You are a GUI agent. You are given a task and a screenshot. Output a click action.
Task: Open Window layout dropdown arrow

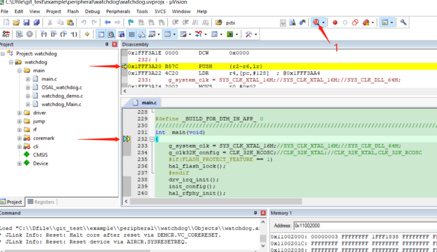(392, 23)
